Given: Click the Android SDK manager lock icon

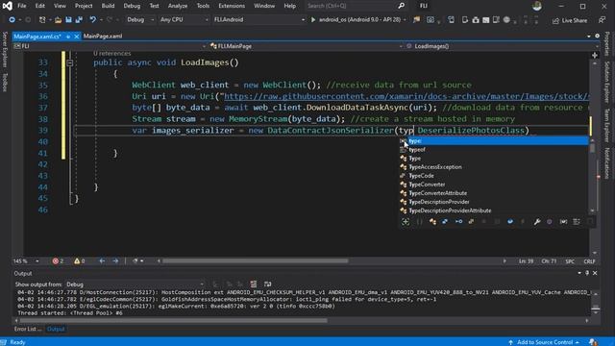Looking at the screenshot, I should pos(476,19).
